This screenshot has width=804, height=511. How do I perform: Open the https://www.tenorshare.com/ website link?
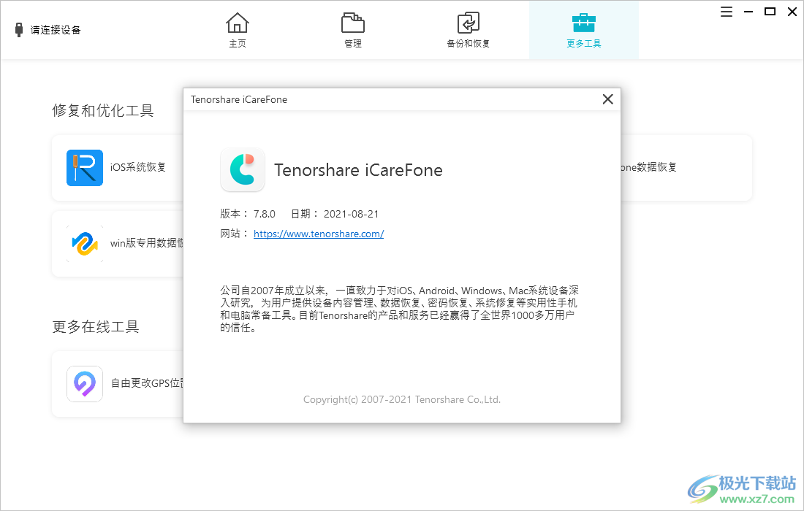(319, 234)
